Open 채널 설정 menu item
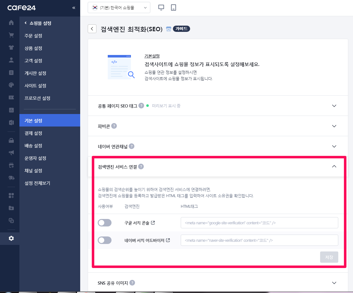The image size is (353, 293). tap(33, 171)
